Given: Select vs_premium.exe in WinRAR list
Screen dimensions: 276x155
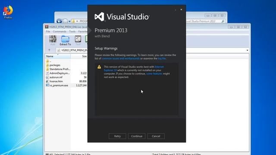Looking at the screenshot, I should pyautogui.click(x=57, y=85).
